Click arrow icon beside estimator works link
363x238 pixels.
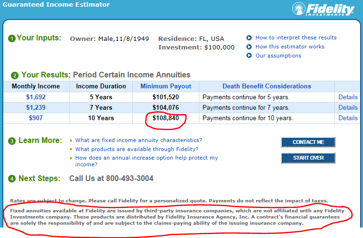point(249,47)
